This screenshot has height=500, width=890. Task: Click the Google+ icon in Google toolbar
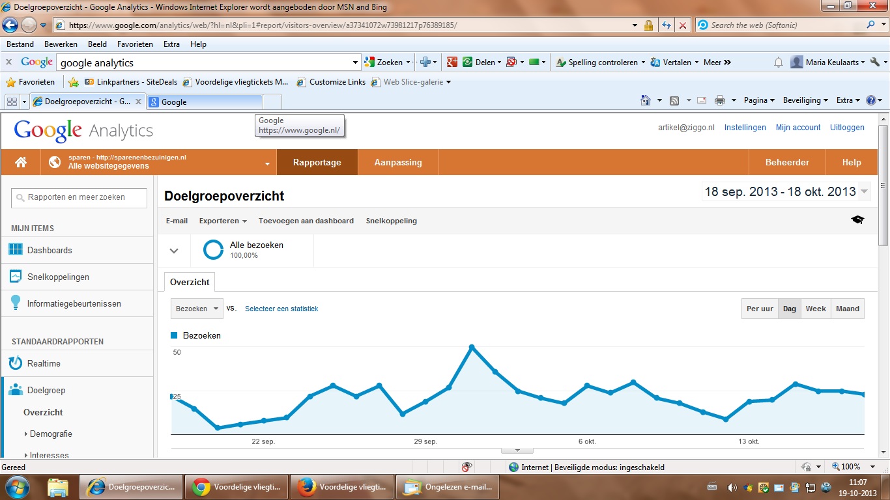[x=452, y=62]
